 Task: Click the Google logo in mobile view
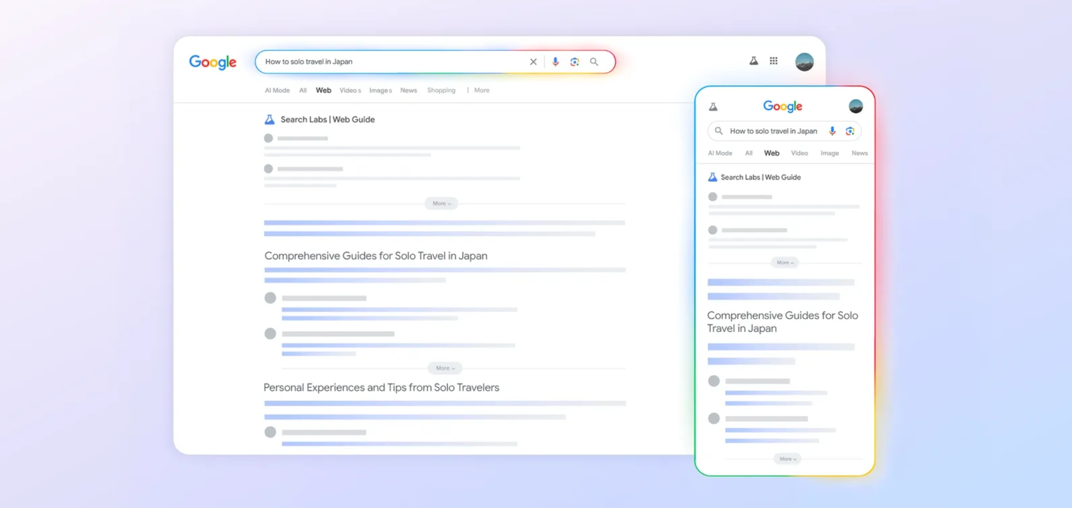[x=783, y=107]
